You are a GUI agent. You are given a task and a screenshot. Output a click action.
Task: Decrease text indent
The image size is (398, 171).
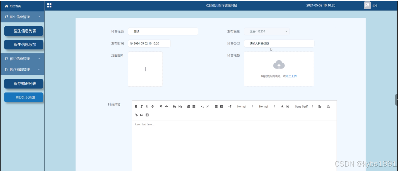(x=216, y=106)
